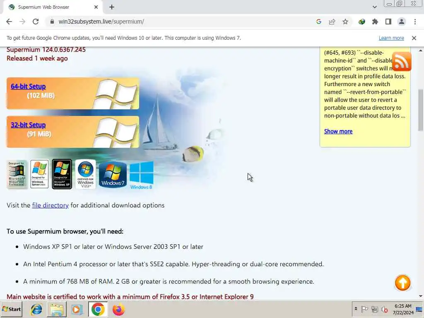This screenshot has height=318, width=424.
Task: Click the Show desktop button
Action: coord(419,309)
